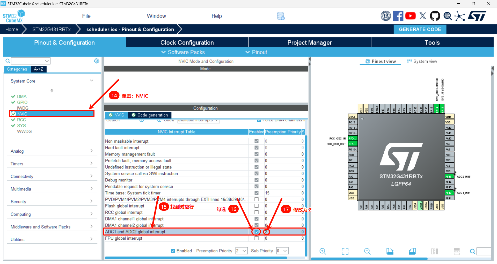
Task: Open the Code generation tab
Action: (150, 115)
